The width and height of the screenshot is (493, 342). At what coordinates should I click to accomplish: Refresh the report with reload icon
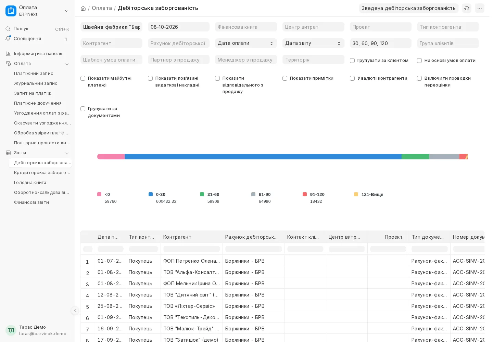click(x=467, y=8)
